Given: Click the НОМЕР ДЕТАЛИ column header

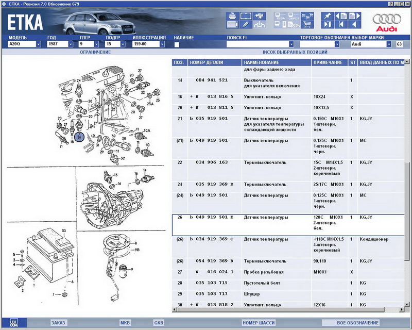Looking at the screenshot, I should (215, 62).
